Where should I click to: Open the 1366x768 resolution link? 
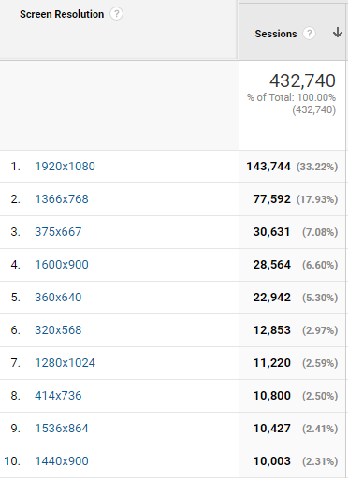62,199
